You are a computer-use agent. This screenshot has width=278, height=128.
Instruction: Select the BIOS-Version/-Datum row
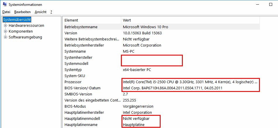(161, 88)
